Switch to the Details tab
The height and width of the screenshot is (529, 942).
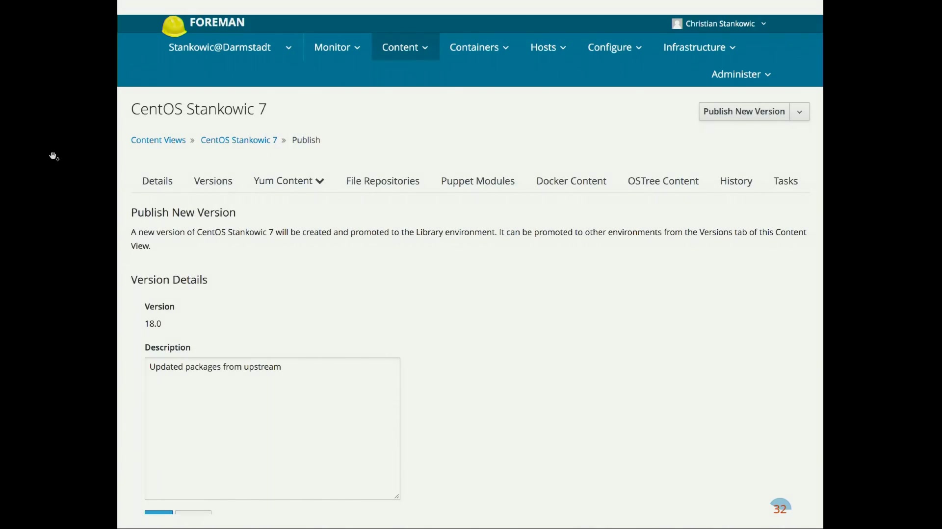[x=157, y=181]
